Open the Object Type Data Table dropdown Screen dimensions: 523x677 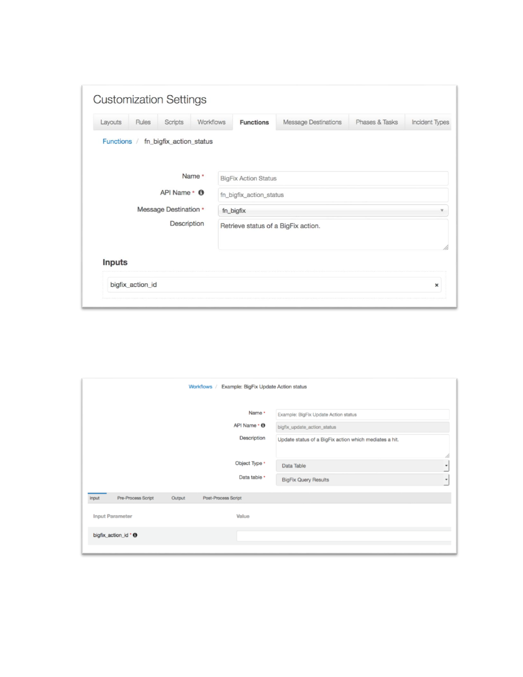[x=362, y=466]
